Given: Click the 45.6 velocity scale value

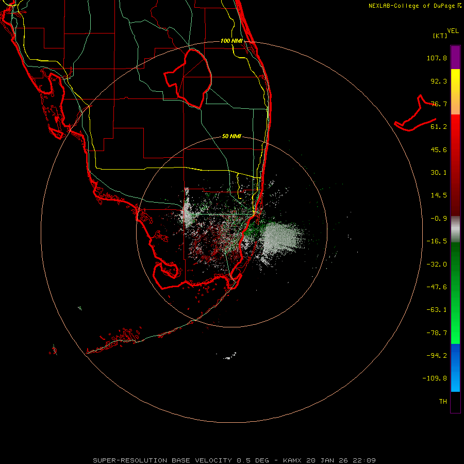Looking at the screenshot, I should (439, 150).
